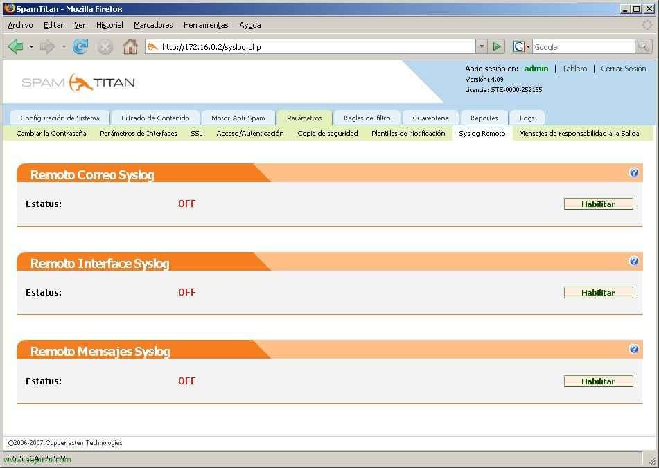Click OFF status in Remoto Interface Syslog
Image resolution: width=659 pixels, height=468 pixels.
(186, 292)
